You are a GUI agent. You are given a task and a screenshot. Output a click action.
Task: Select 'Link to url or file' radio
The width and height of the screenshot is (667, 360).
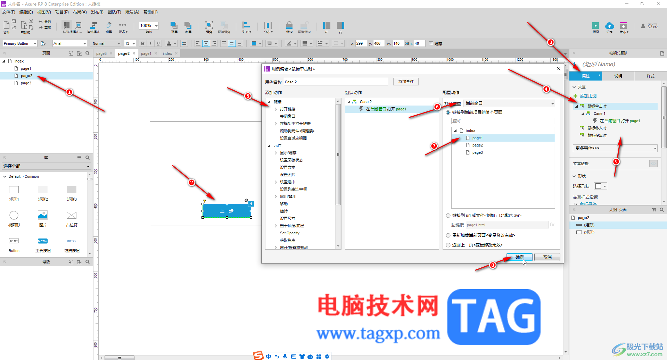tap(448, 216)
